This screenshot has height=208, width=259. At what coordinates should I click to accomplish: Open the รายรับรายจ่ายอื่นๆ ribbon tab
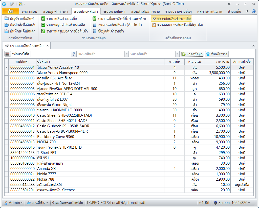point(178,11)
